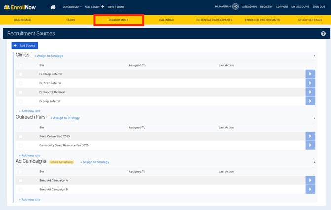Open the help question mark icon

click(x=323, y=34)
